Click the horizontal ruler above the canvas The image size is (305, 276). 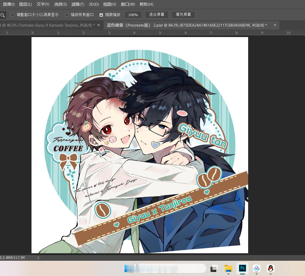153,33
